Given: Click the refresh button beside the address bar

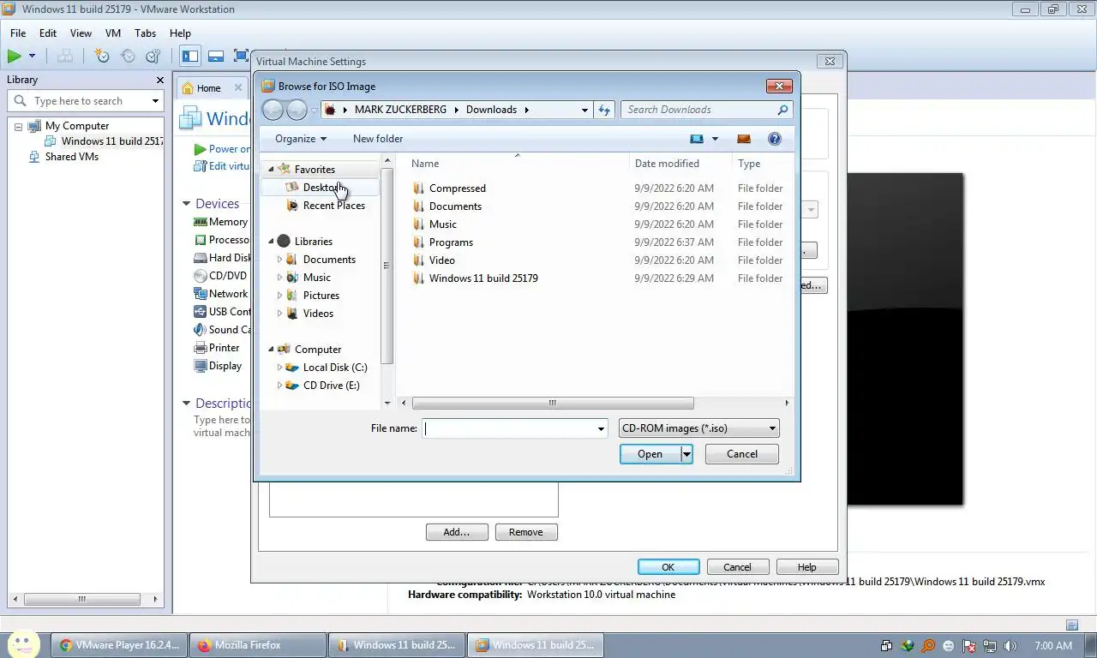Looking at the screenshot, I should click(604, 110).
